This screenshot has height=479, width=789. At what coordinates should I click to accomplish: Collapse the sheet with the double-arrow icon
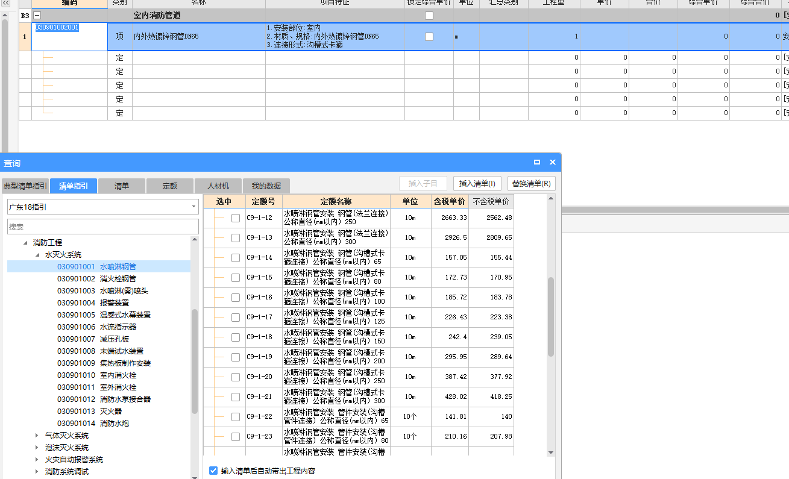tap(6, 3)
